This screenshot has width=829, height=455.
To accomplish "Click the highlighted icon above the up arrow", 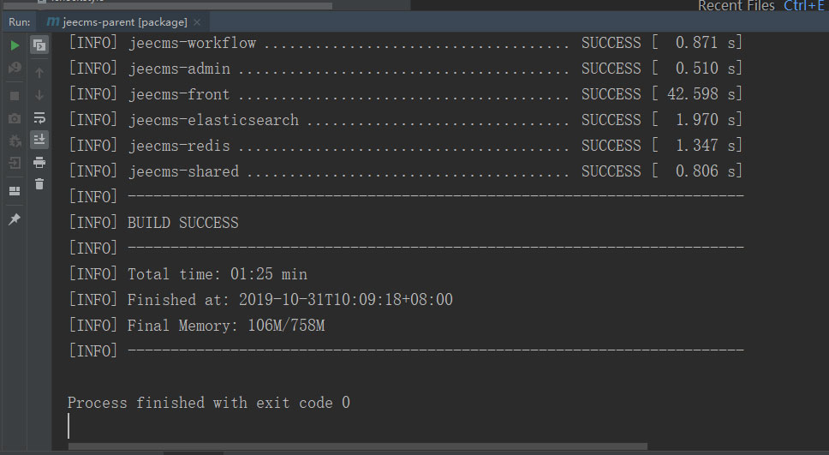I will click(x=39, y=45).
